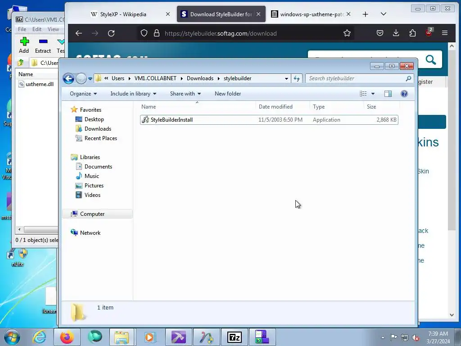Click the New folder button
Screen dimensions: 461x346
228,94
